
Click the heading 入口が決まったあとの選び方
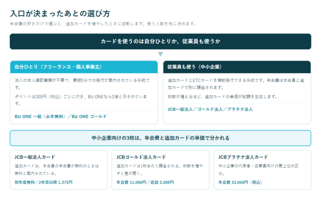point(60,14)
